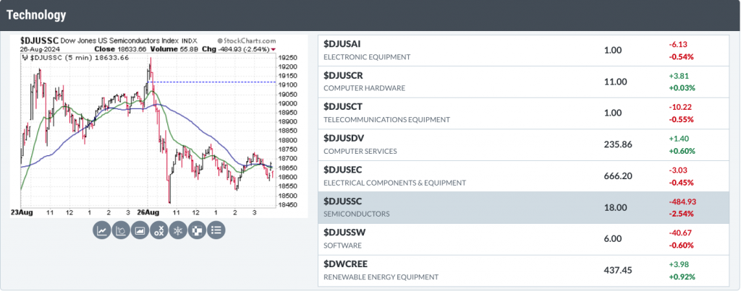Select the $DJUSEC Electrical Components row
This screenshot has width=741, height=291.
[524, 176]
